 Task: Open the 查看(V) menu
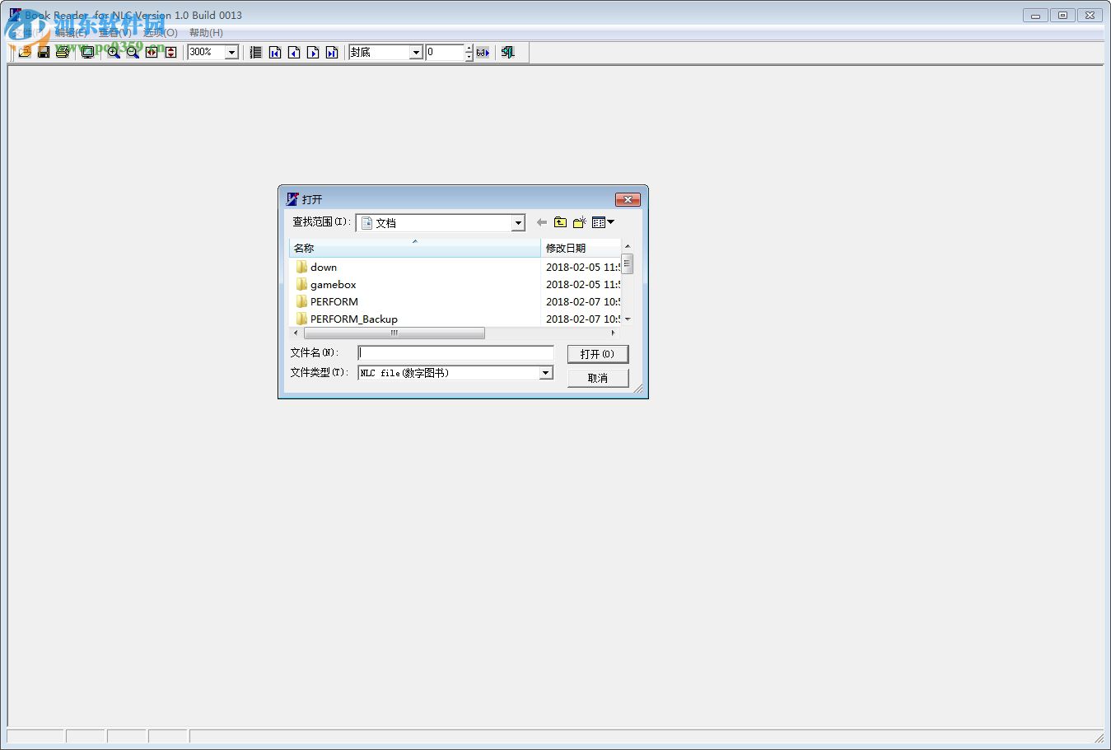[x=115, y=33]
